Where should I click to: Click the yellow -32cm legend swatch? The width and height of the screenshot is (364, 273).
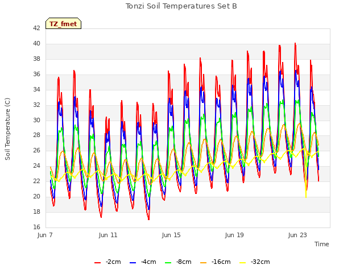(243, 262)
